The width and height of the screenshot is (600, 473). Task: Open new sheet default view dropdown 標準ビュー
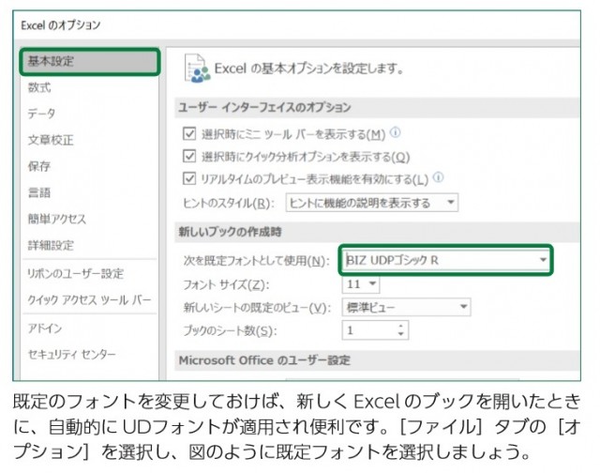(406, 307)
